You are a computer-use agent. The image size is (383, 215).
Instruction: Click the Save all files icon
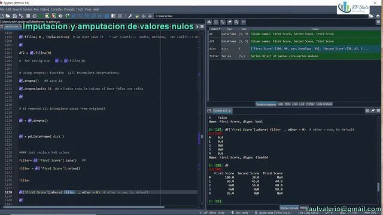point(22,16)
